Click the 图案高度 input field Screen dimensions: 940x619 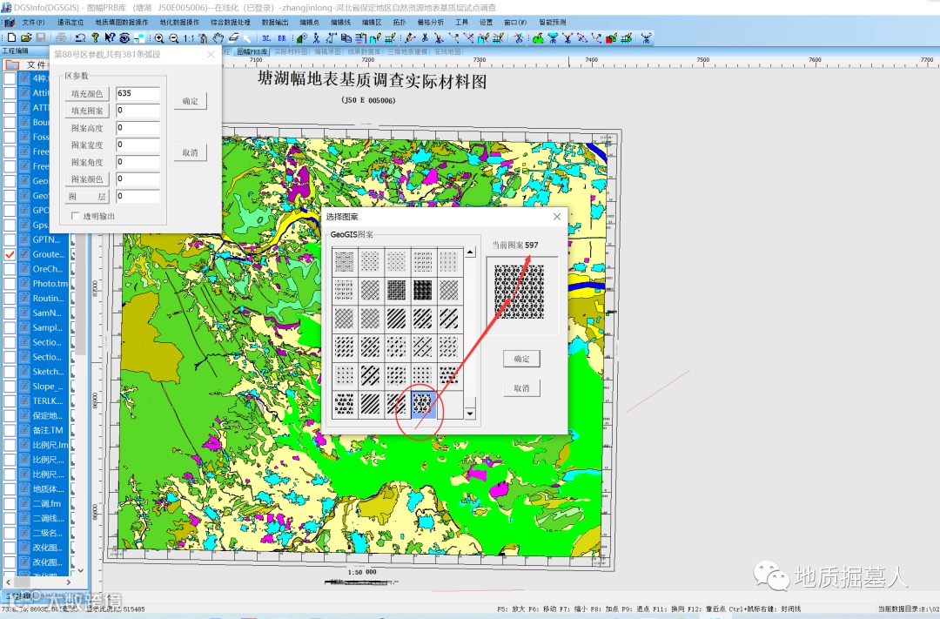(138, 128)
